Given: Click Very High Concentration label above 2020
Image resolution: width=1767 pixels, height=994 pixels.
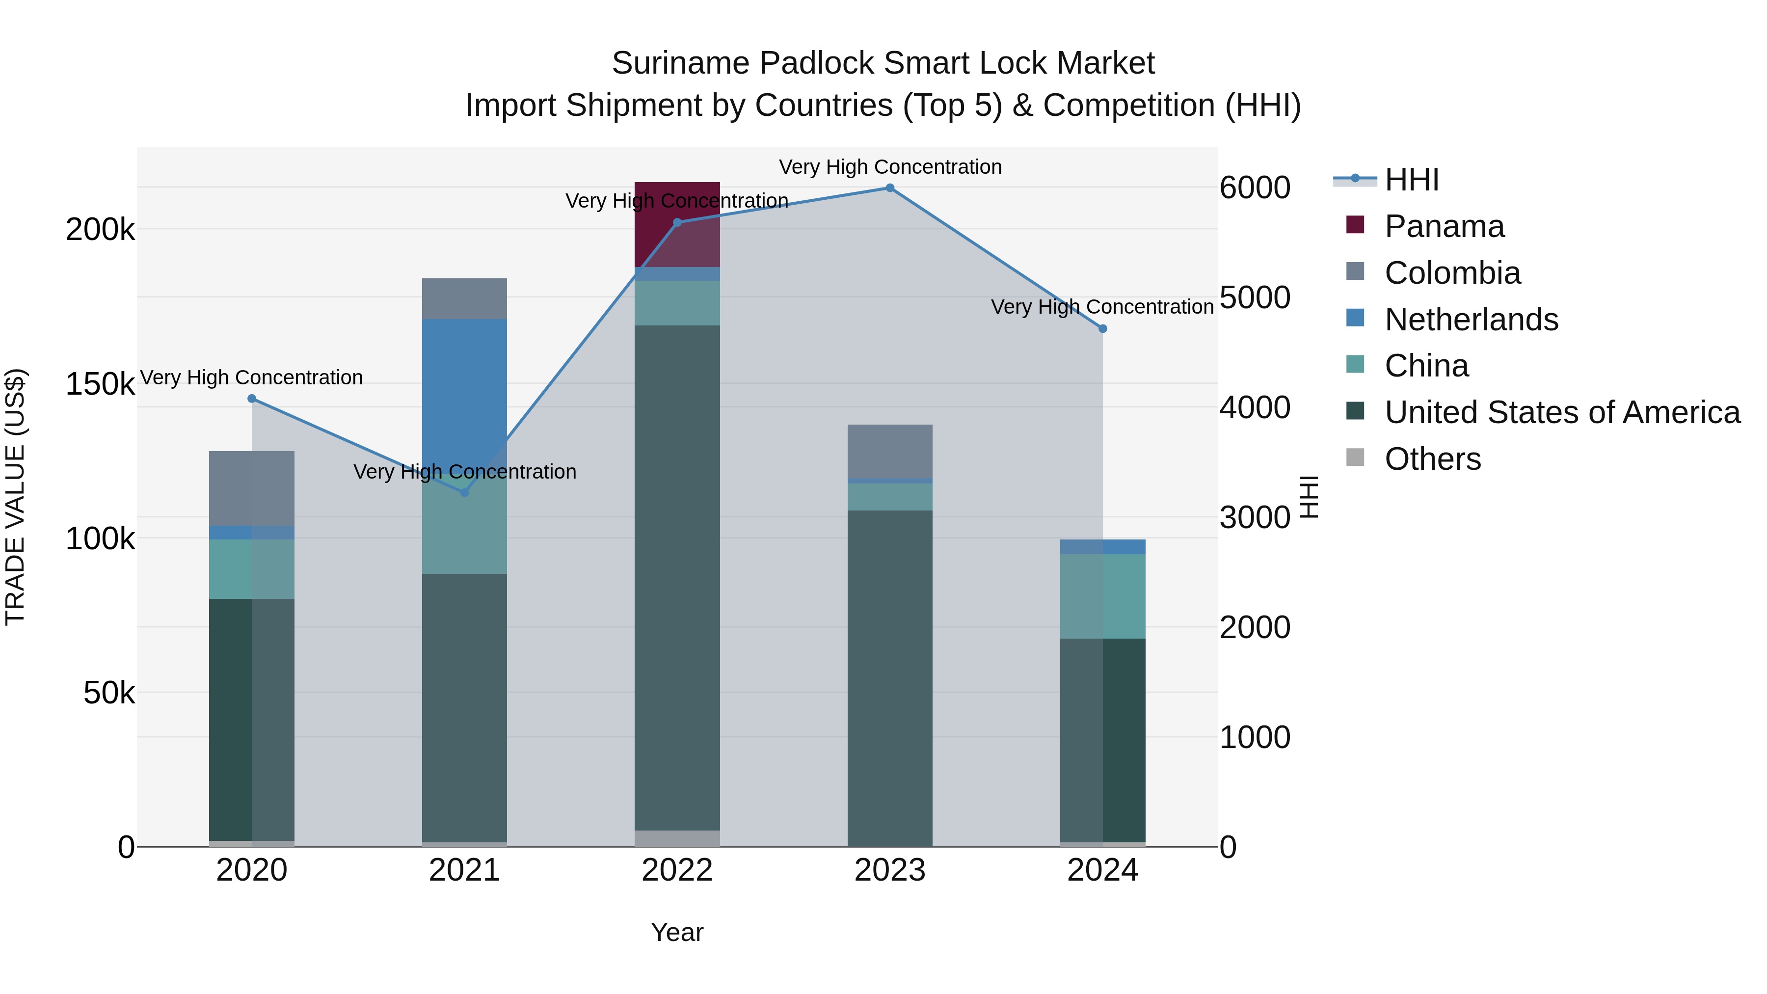Looking at the screenshot, I should click(x=251, y=377).
